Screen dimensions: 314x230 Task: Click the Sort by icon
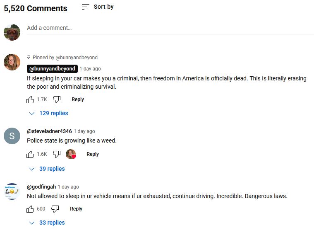pos(86,7)
